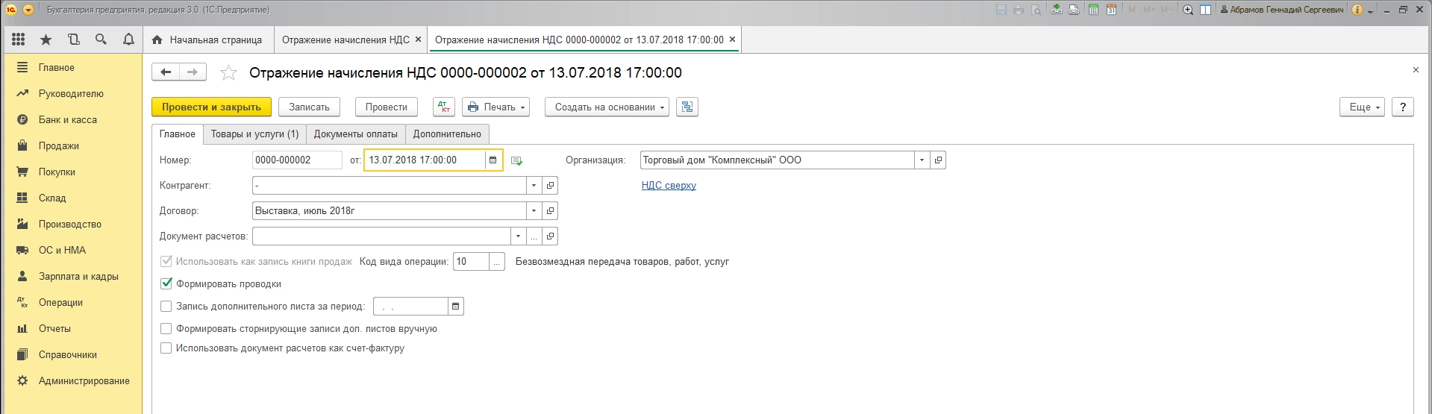Click green date-change icon beside the date field
This screenshot has height=414, width=1432.
point(516,160)
